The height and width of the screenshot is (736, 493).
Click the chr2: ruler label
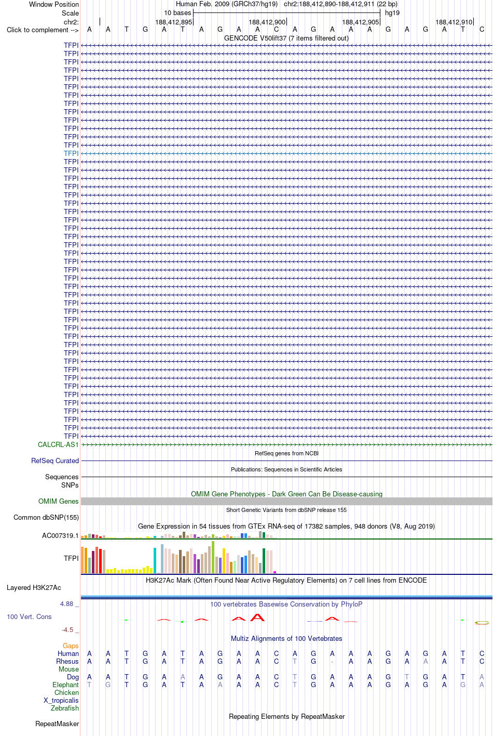pos(71,22)
